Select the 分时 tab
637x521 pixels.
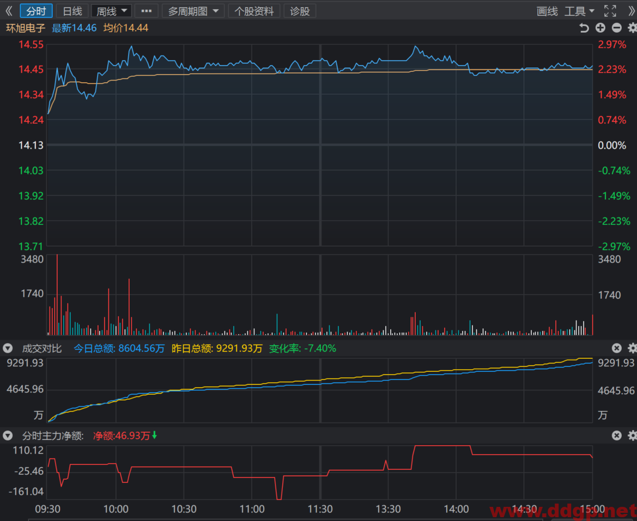click(x=36, y=11)
